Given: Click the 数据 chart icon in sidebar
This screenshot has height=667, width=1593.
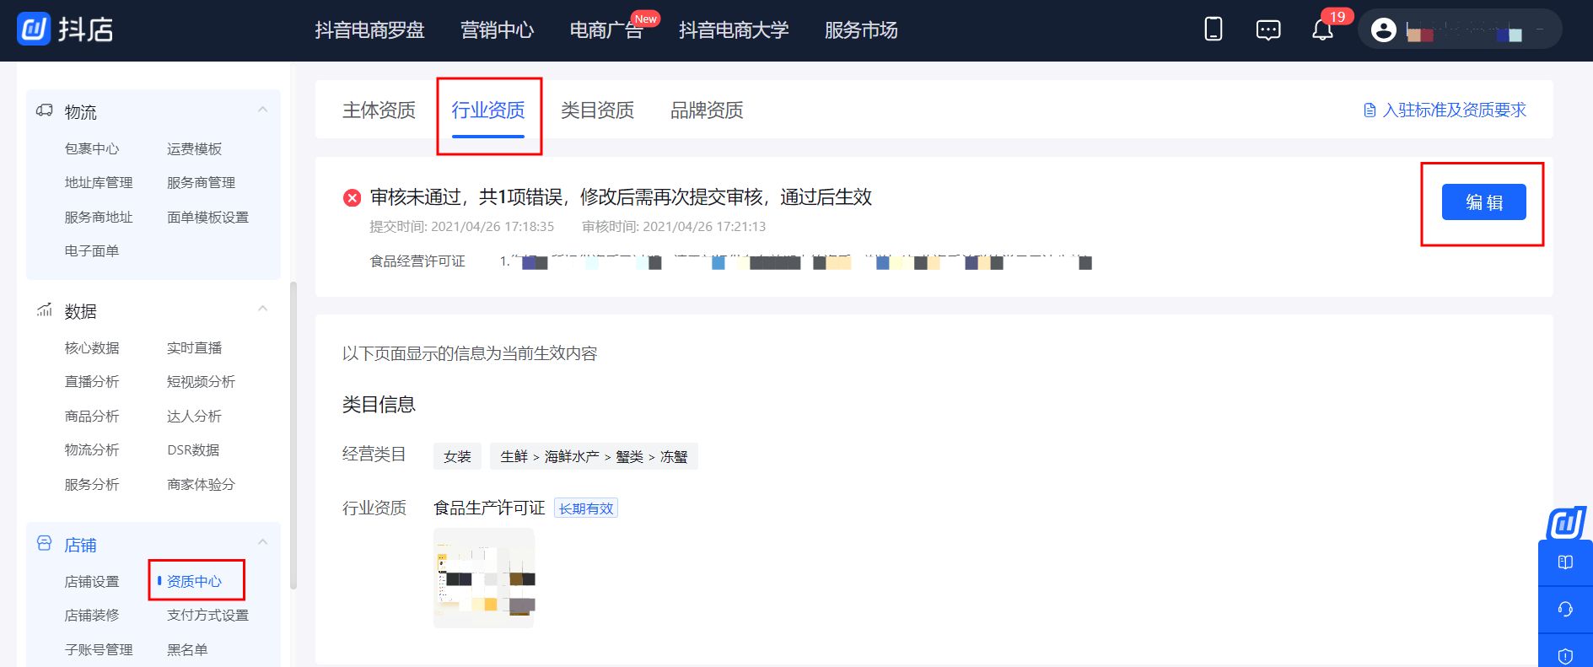Looking at the screenshot, I should click(x=45, y=310).
